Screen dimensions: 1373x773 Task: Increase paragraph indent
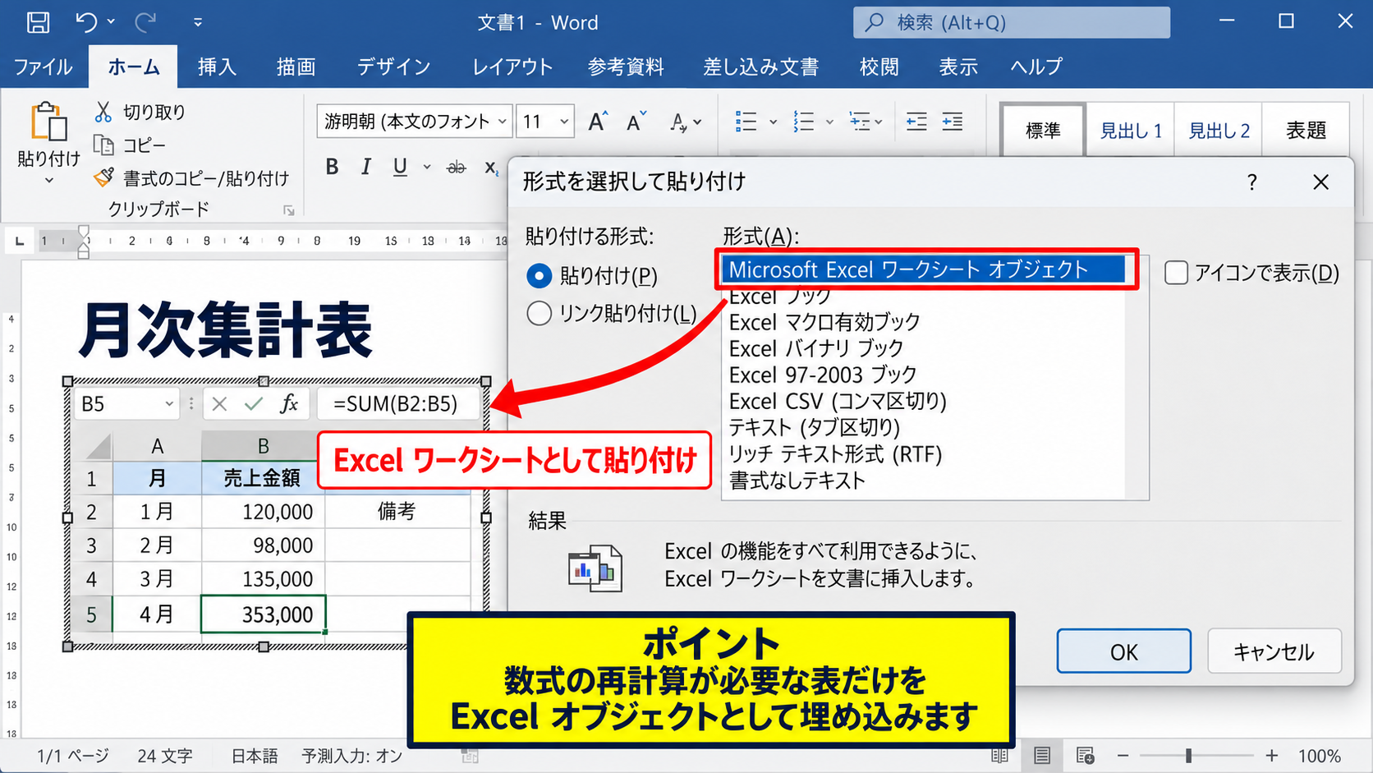[x=953, y=122]
